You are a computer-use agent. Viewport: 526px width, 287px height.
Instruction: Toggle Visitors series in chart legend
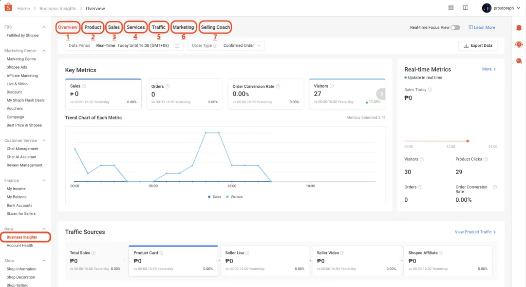[x=234, y=197]
